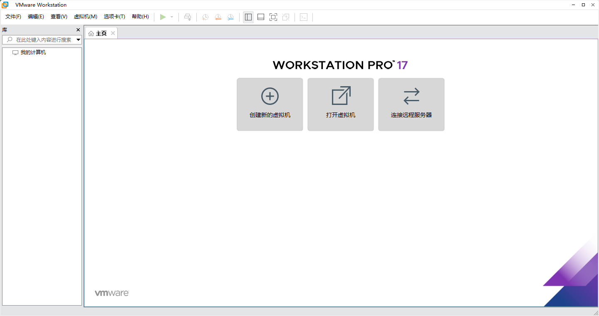Screen dimensions: 599x316
Task: Open the search filter dropdown in the library
Action: [x=78, y=40]
